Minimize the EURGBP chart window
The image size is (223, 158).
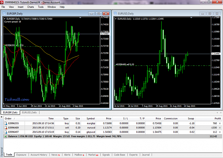click(x=91, y=14)
